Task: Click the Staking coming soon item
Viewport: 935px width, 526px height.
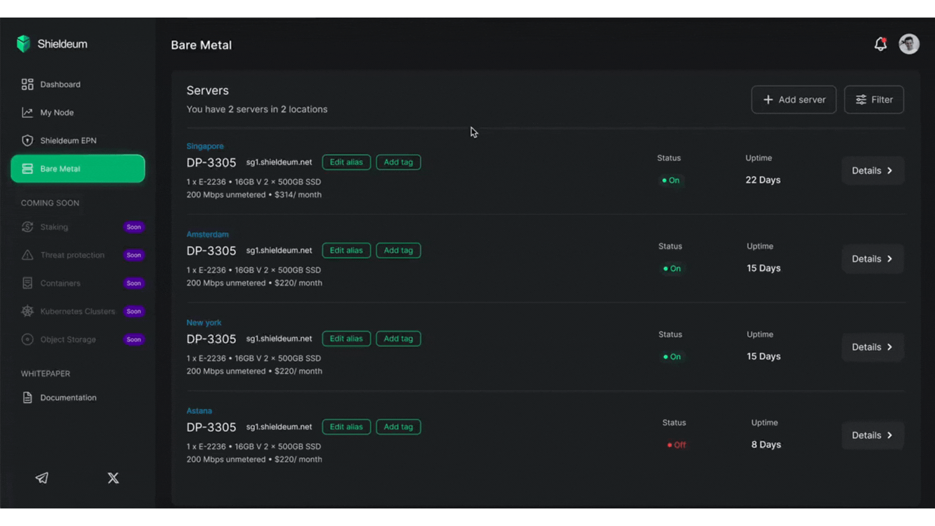Action: (54, 227)
